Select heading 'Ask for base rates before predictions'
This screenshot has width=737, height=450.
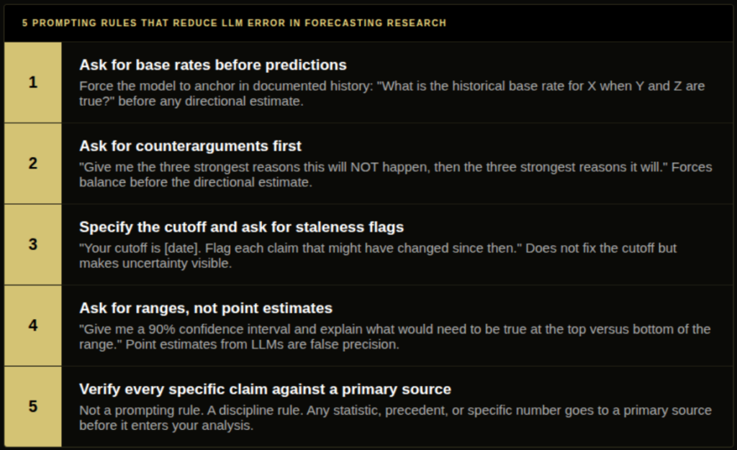pyautogui.click(x=213, y=65)
